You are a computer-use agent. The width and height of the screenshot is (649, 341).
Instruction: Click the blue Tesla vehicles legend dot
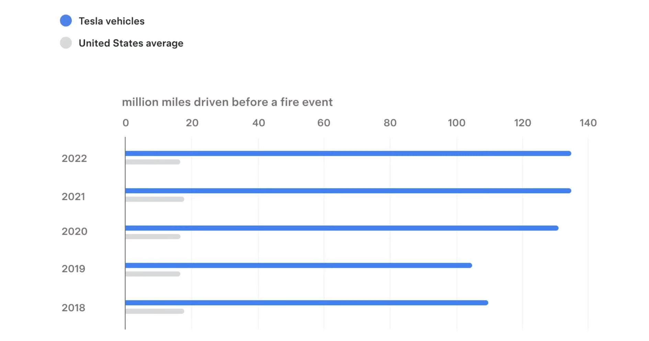(66, 21)
